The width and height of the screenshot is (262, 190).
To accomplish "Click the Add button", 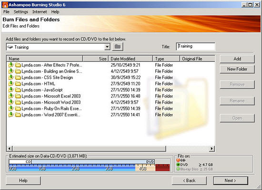I will [x=237, y=59].
